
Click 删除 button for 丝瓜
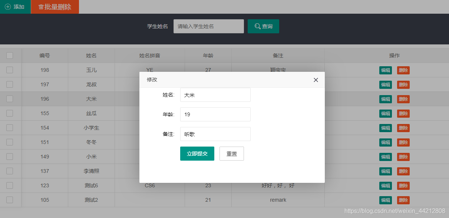(x=403, y=113)
